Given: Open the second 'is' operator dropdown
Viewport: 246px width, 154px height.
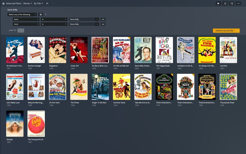Looking at the screenshot, I should coord(54,24).
